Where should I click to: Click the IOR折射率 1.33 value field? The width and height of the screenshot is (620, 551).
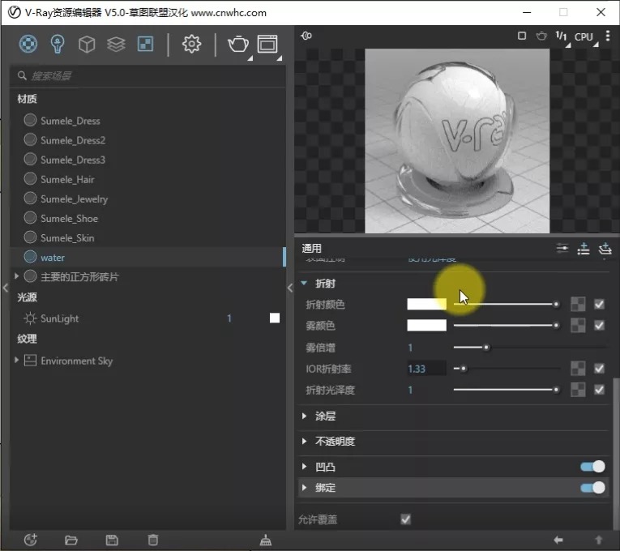coord(426,369)
